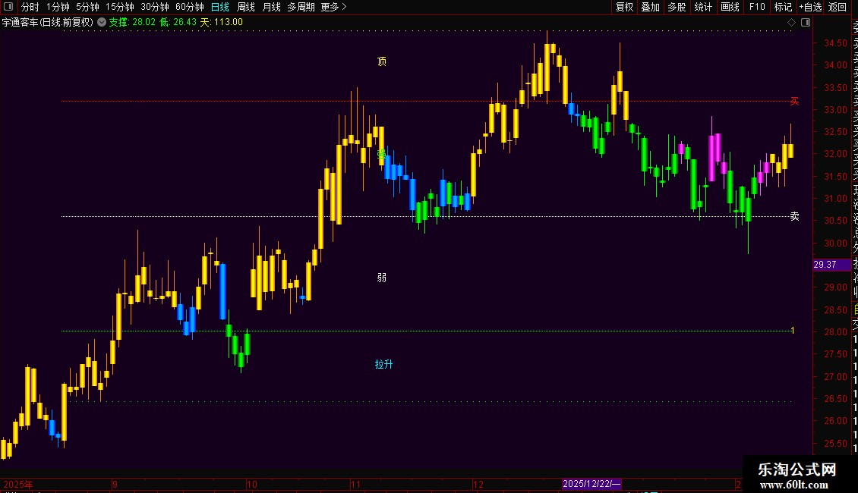
Task: Click month 9 on the time axis
Action: [115, 484]
